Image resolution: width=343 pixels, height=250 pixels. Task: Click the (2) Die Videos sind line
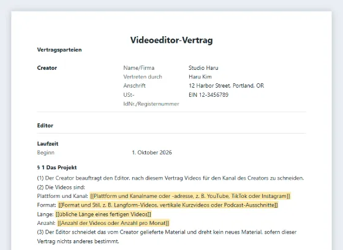61,187
